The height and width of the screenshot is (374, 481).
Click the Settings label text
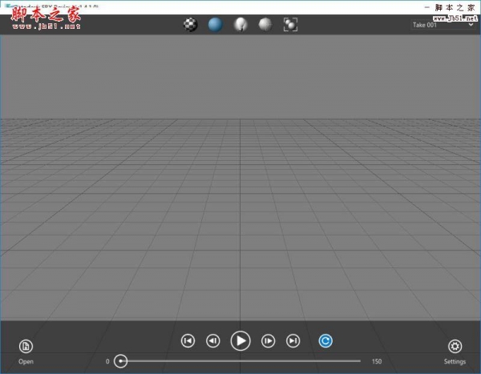point(455,362)
